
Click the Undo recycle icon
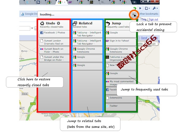pyautogui.click(x=42, y=23)
